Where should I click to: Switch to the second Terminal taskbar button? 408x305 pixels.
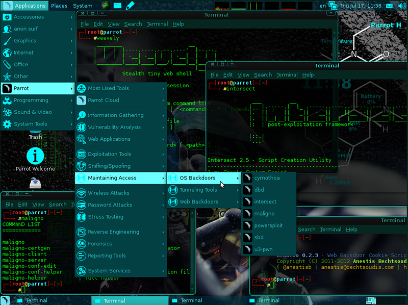point(114,300)
